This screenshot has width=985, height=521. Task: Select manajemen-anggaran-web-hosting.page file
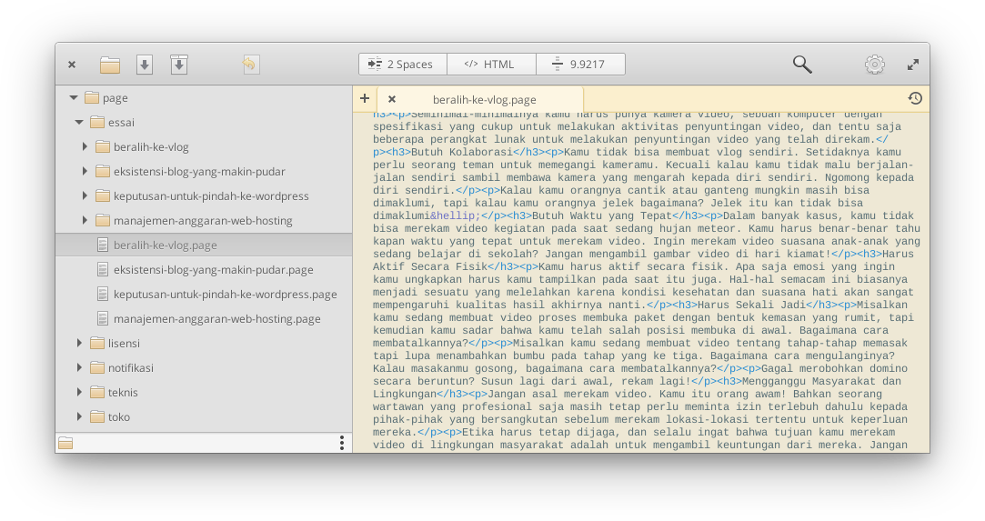pyautogui.click(x=216, y=319)
